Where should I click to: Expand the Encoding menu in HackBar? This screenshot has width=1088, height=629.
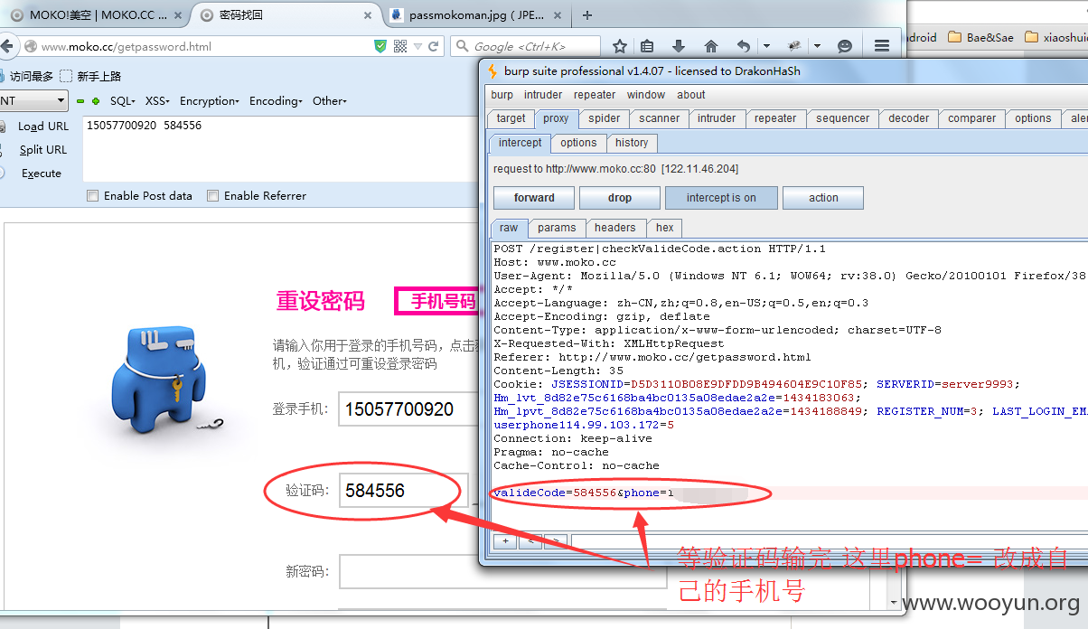pyautogui.click(x=277, y=101)
